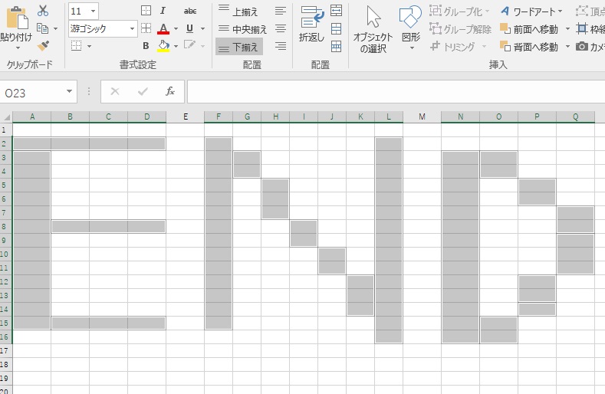Toggle strikethrough abc formatting

pos(190,11)
